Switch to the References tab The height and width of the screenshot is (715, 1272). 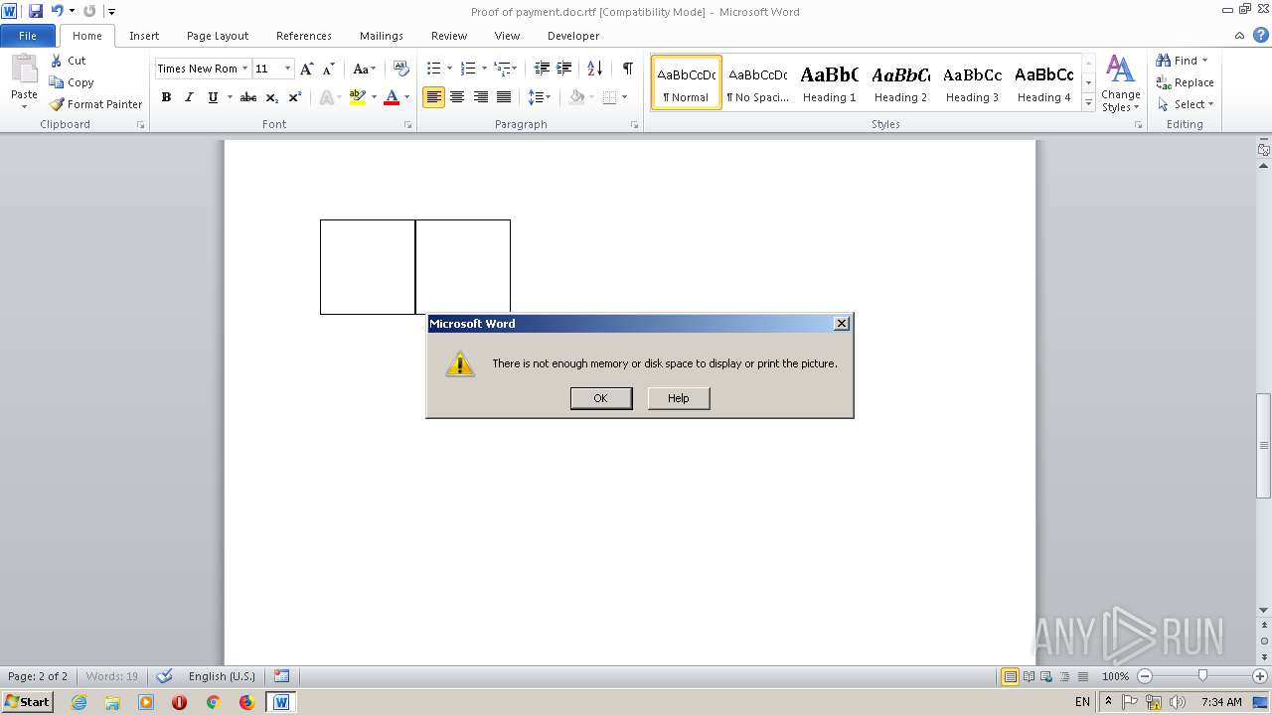304,36
